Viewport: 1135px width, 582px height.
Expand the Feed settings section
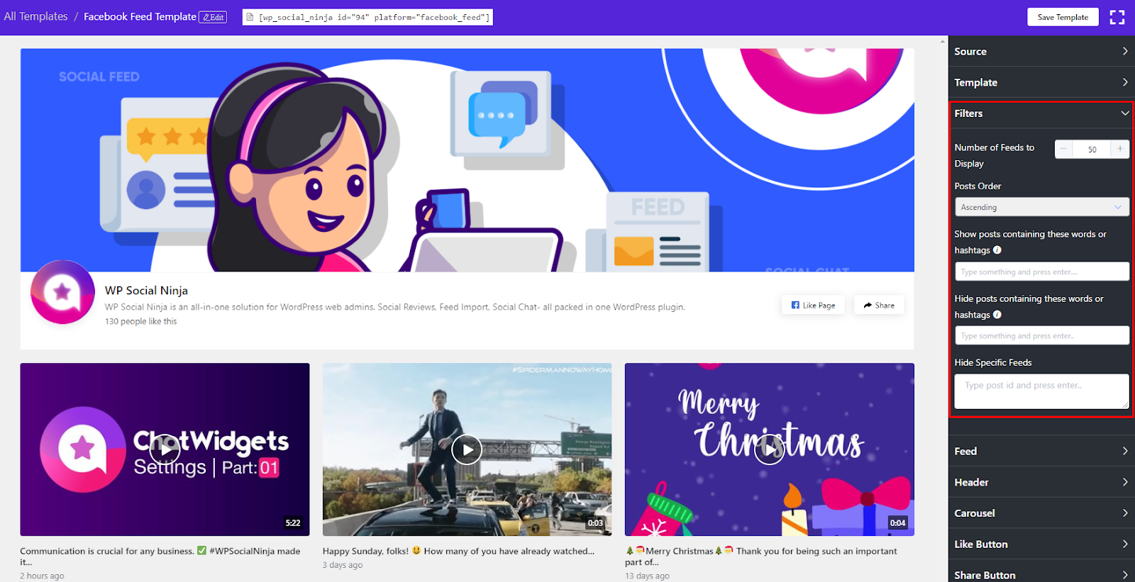click(1041, 451)
